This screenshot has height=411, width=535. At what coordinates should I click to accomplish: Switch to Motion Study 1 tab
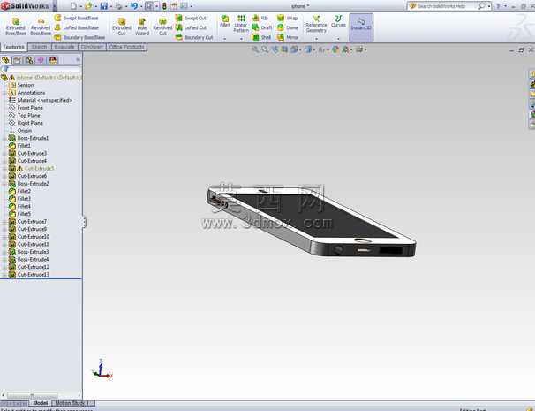coord(73,403)
